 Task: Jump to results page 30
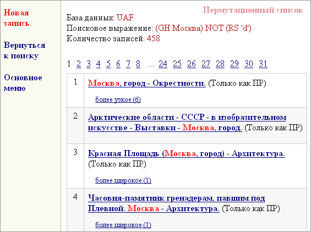point(249,64)
